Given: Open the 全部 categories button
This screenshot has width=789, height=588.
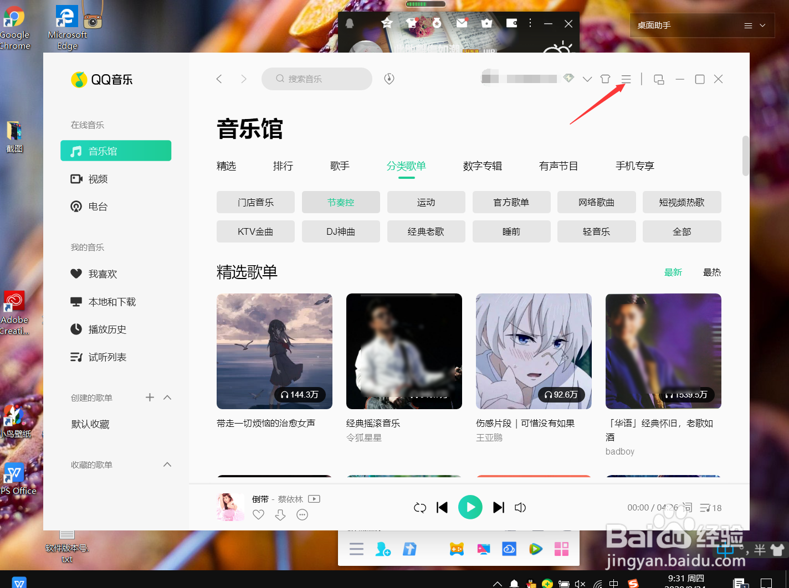Looking at the screenshot, I should click(682, 231).
